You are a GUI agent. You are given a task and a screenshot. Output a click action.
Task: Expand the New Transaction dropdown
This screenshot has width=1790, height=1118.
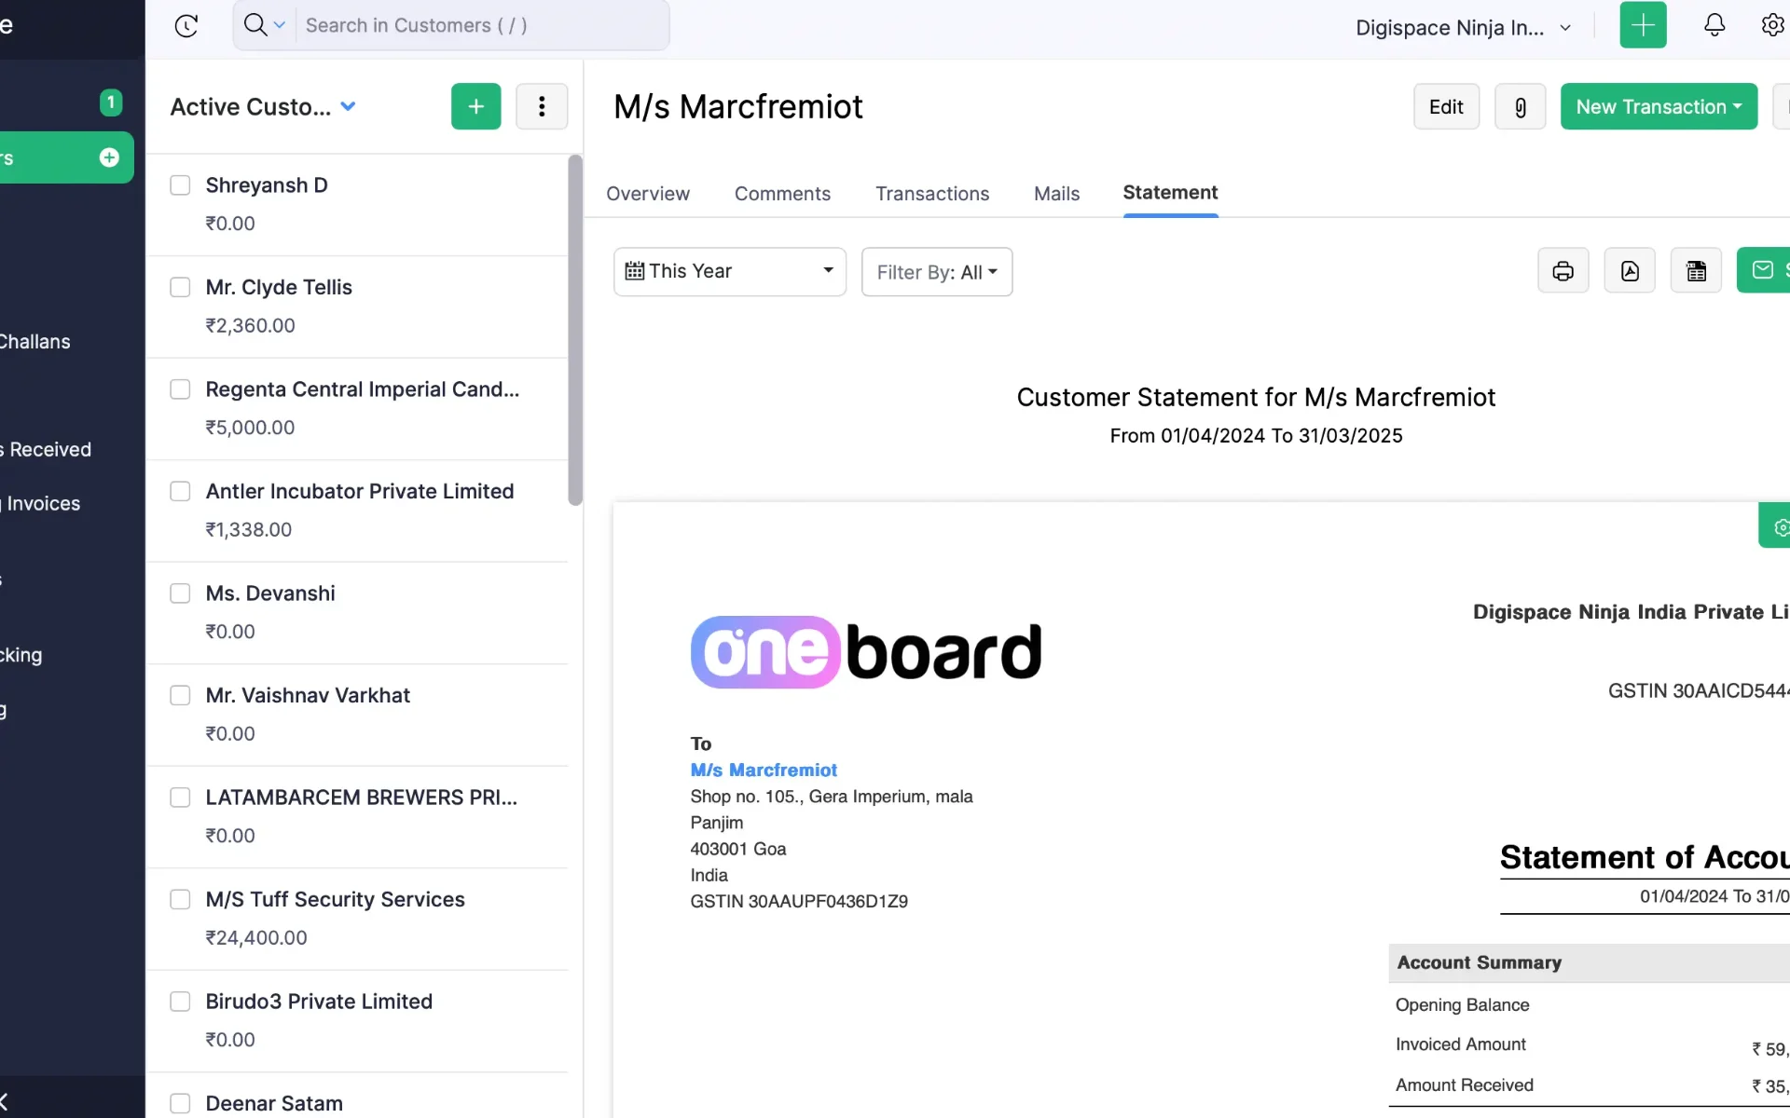click(x=1659, y=107)
